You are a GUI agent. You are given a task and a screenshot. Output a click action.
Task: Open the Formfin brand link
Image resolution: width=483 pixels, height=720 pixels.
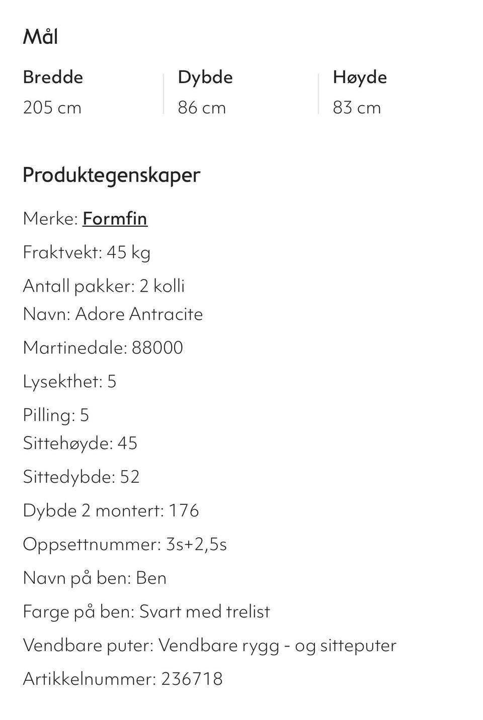click(115, 219)
